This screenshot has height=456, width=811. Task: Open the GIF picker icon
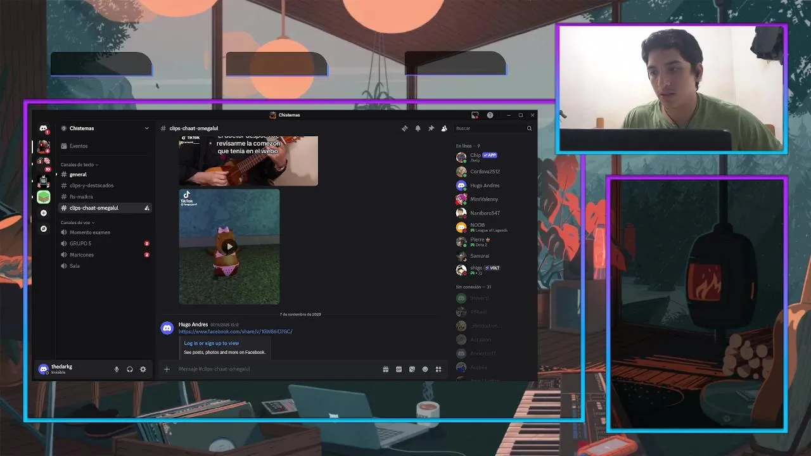click(x=399, y=369)
